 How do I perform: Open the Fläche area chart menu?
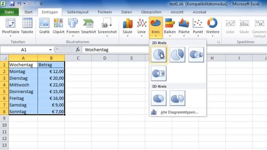[x=184, y=27]
